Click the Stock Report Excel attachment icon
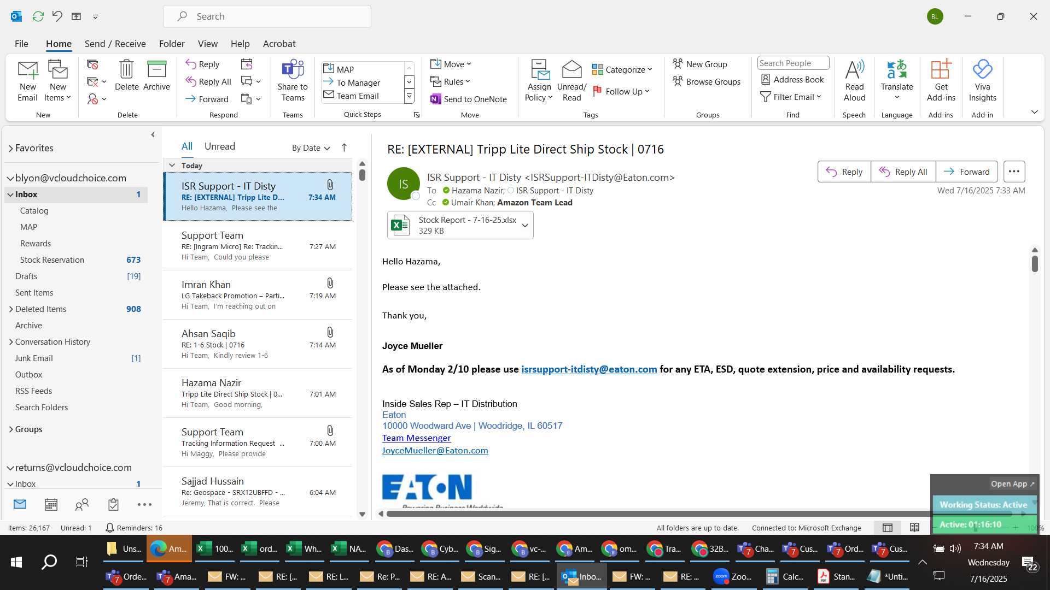This screenshot has height=590, width=1050. click(x=400, y=225)
